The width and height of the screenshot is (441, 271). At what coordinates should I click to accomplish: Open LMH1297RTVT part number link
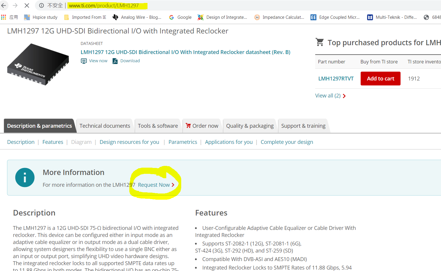click(x=336, y=78)
